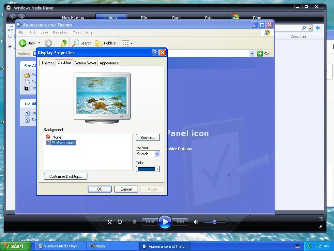Click the folder icon in the See Also panel
This screenshot has height=251, width=334.
(27, 75)
